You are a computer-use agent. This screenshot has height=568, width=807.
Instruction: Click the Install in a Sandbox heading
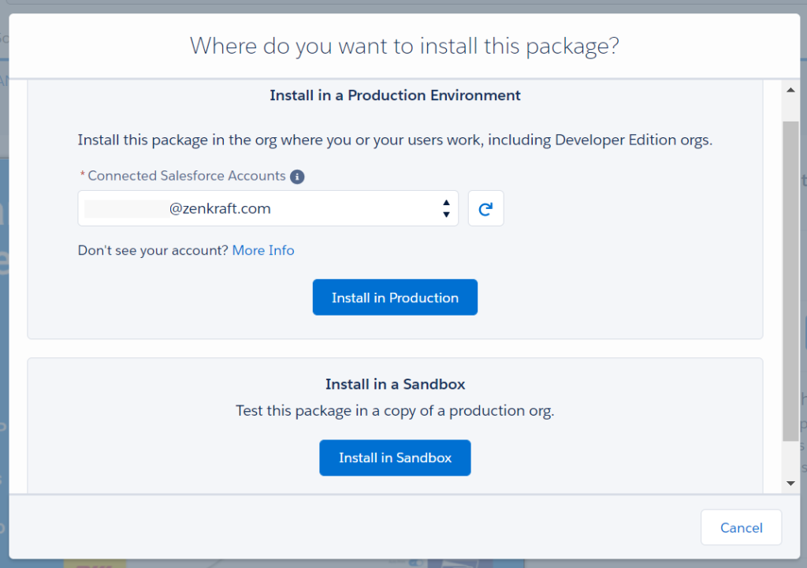click(x=395, y=384)
